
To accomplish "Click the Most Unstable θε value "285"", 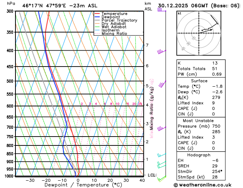I will pos(216,132).
